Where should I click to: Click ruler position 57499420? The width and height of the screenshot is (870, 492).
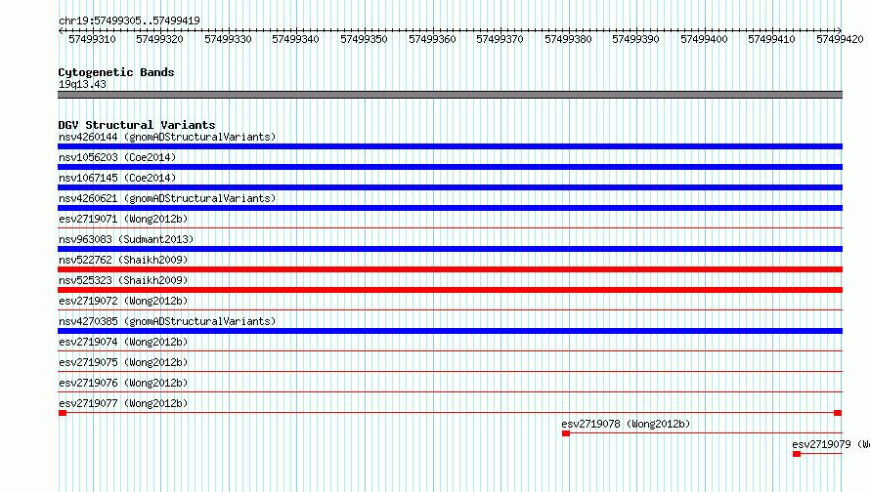[840, 39]
